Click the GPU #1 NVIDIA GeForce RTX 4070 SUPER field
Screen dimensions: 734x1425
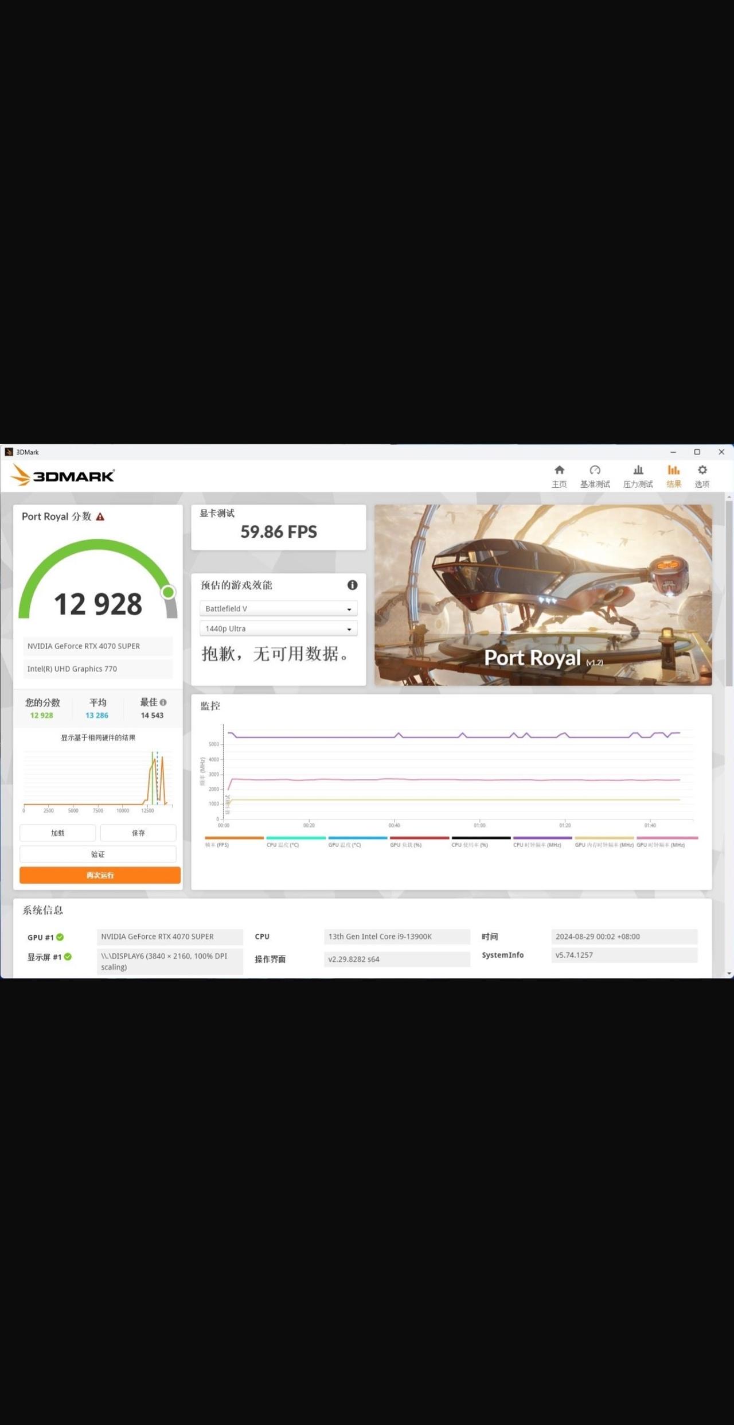[170, 937]
